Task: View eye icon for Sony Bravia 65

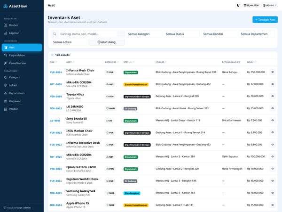Action: click(x=273, y=121)
